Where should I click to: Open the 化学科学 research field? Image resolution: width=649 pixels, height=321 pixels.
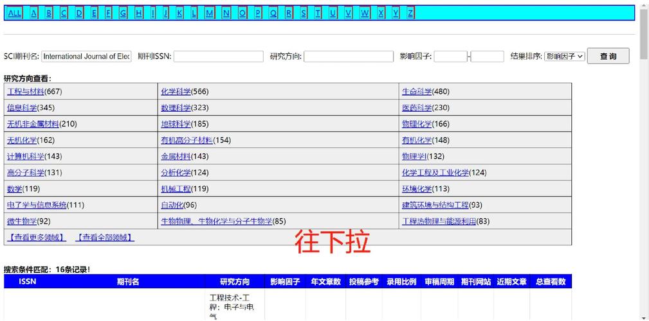176,91
